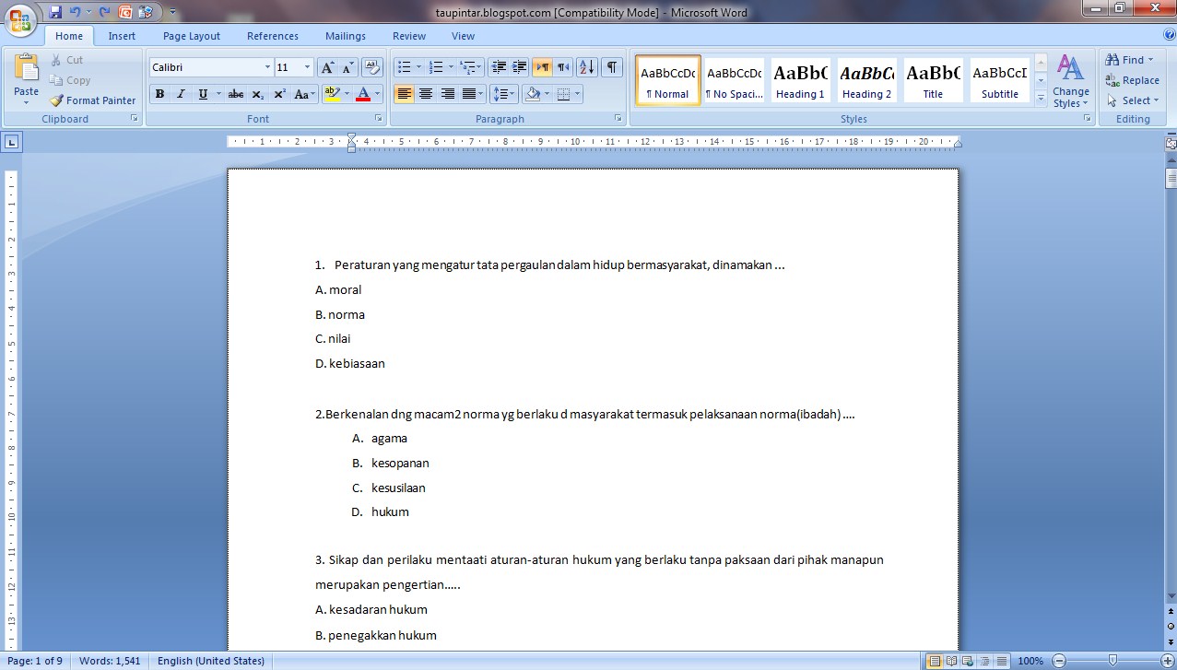This screenshot has width=1177, height=670.
Task: Grow font size with large A icon
Action: [x=327, y=67]
